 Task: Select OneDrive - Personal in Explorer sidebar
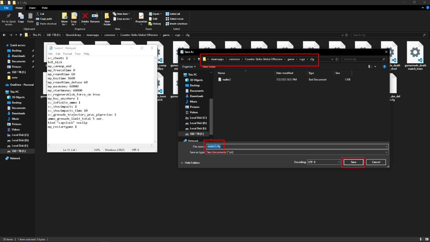point(22,85)
